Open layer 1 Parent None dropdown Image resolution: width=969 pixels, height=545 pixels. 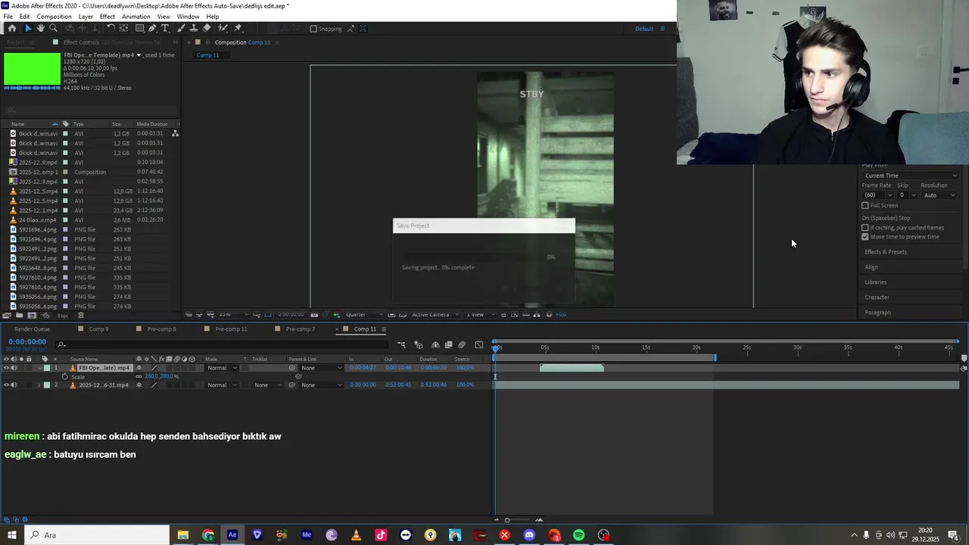point(322,368)
